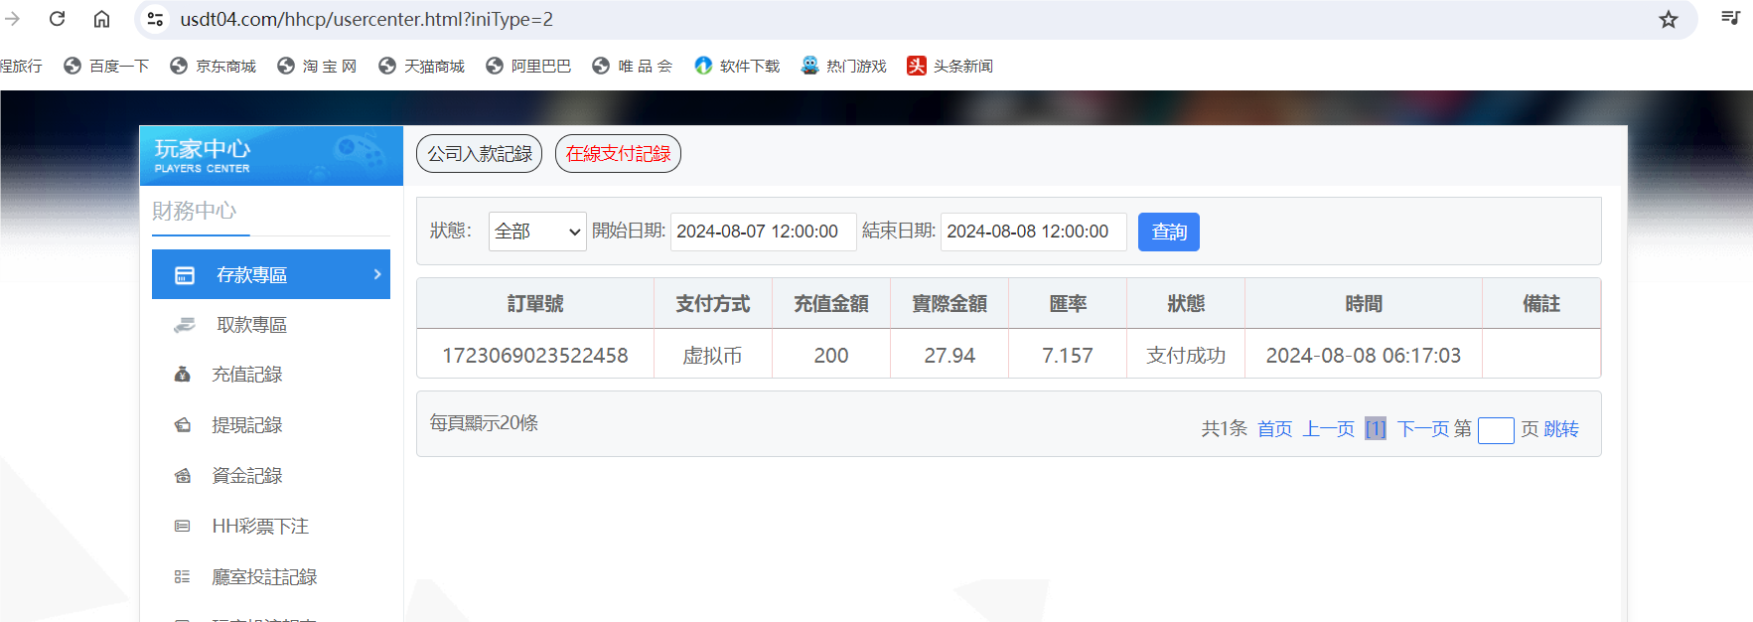Image resolution: width=1753 pixels, height=622 pixels.
Task: Bookmark this page with star icon
Action: [1669, 20]
